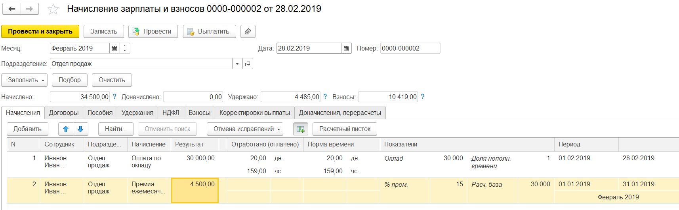
Task: Select Премия ежемесяч... cell
Action: [149, 190]
